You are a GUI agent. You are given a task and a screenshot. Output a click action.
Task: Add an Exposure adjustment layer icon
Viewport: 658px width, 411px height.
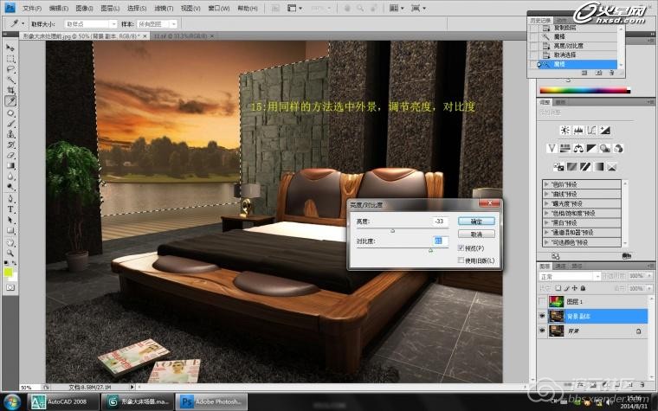point(604,130)
